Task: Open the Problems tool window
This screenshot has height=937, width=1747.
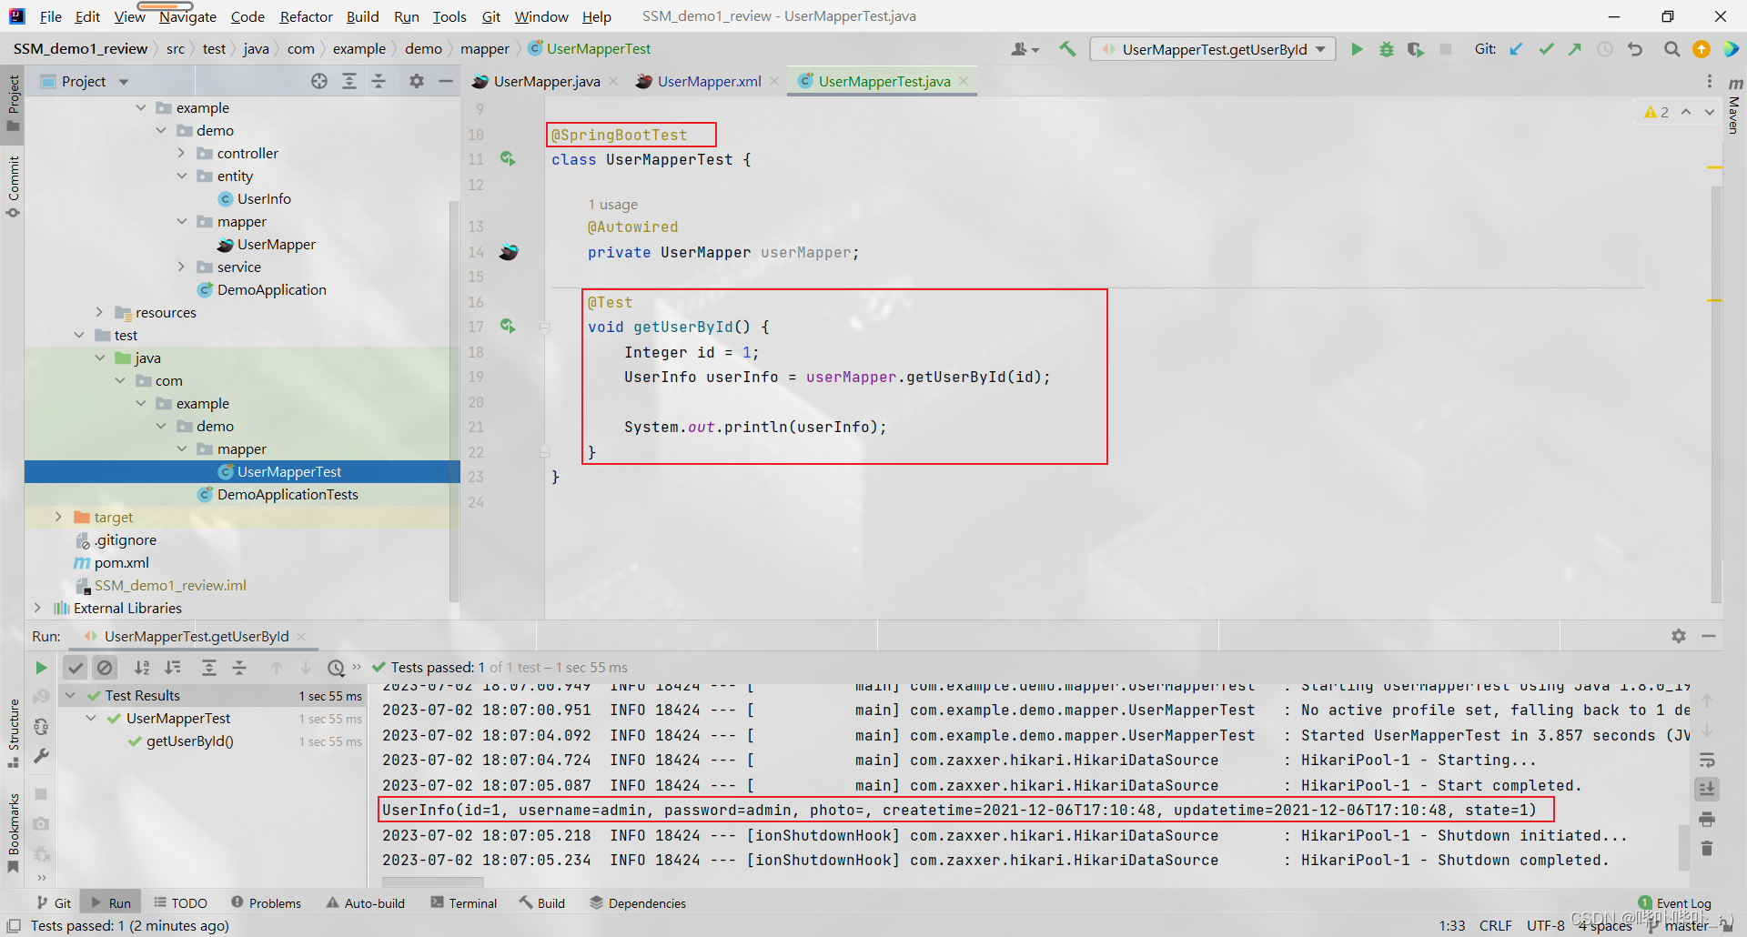Action: pyautogui.click(x=266, y=902)
